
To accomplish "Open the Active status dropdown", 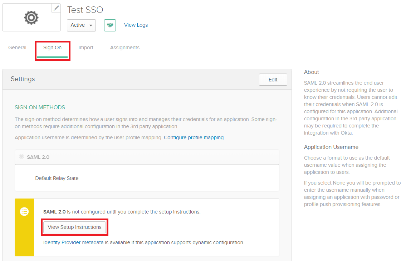I will pos(81,25).
